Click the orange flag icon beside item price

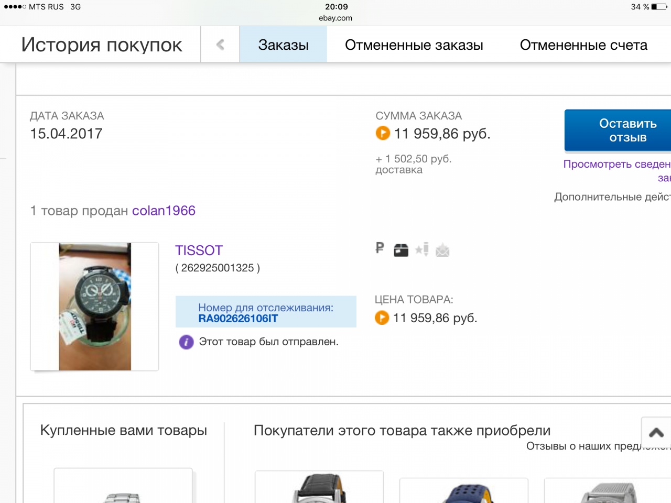[x=382, y=318]
